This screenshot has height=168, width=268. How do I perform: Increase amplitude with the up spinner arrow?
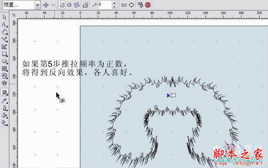point(114,3)
